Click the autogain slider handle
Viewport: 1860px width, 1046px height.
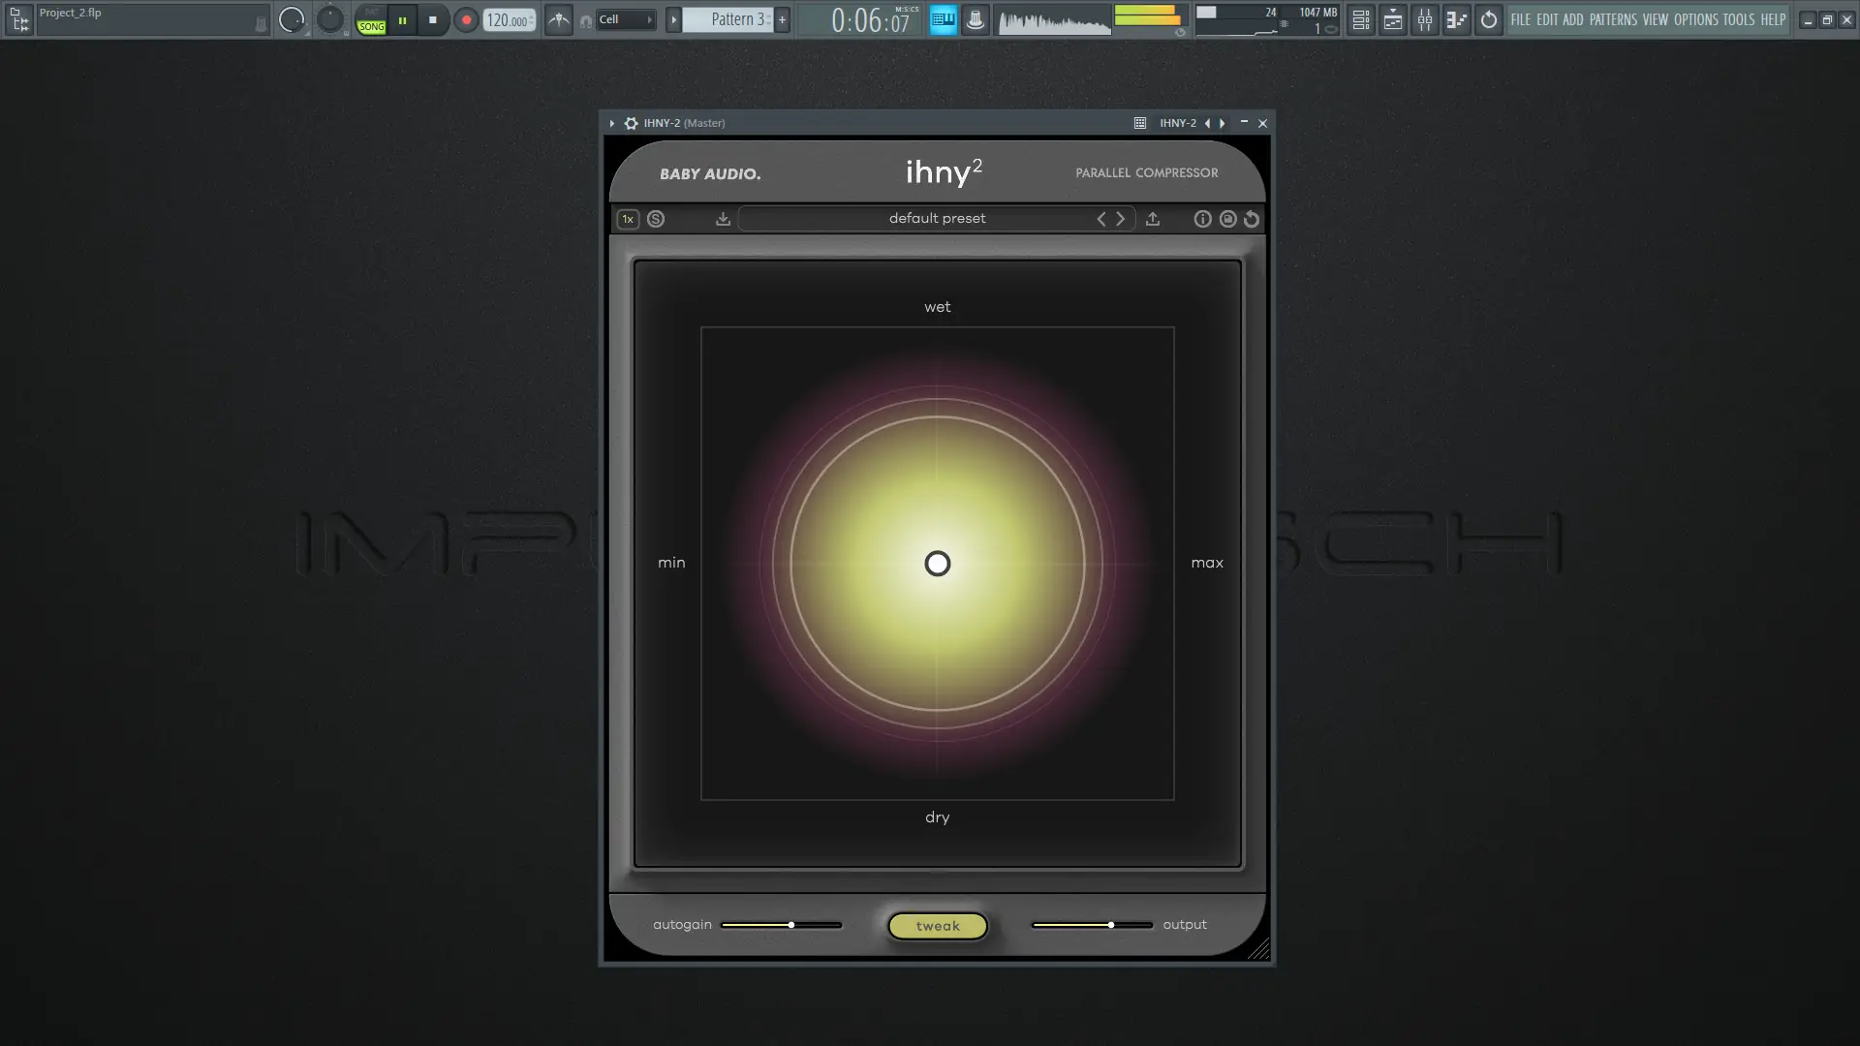tap(791, 925)
